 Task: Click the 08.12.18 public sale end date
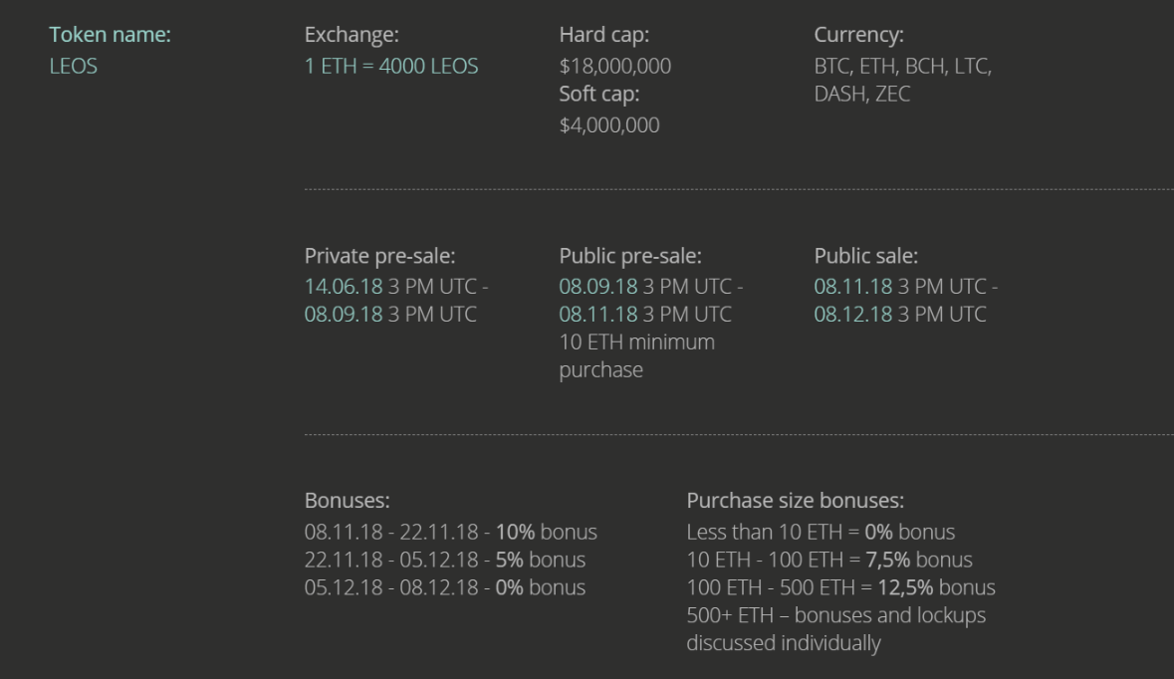click(x=852, y=315)
